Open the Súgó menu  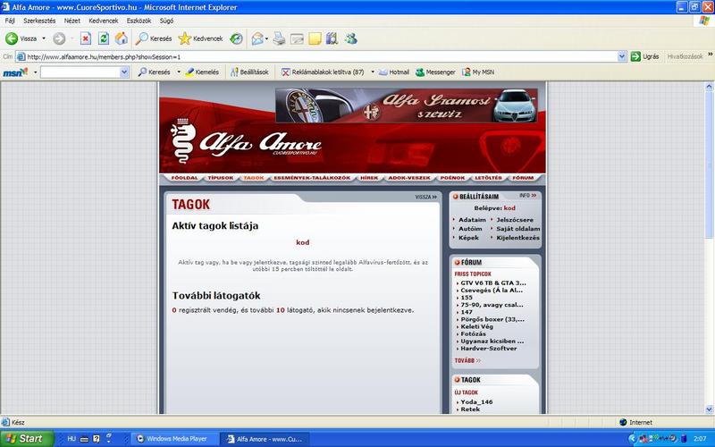[x=166, y=21]
